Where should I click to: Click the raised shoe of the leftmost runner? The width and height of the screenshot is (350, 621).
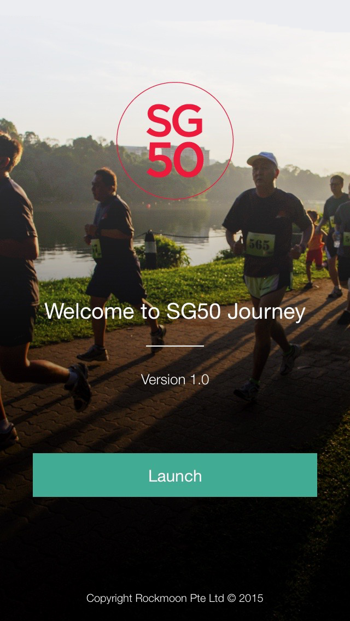[80, 386]
